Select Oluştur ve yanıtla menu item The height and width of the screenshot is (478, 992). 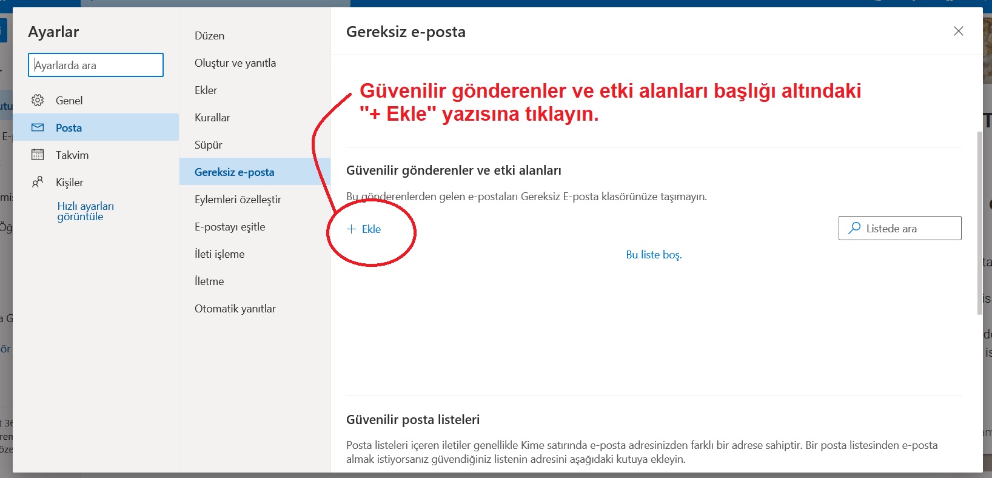coord(235,63)
